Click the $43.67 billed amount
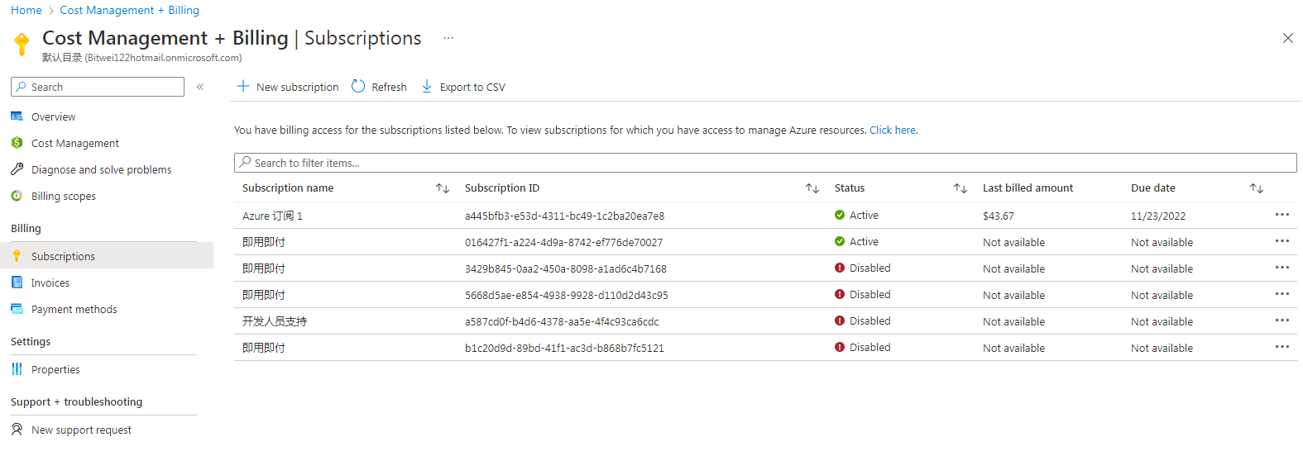 point(998,216)
